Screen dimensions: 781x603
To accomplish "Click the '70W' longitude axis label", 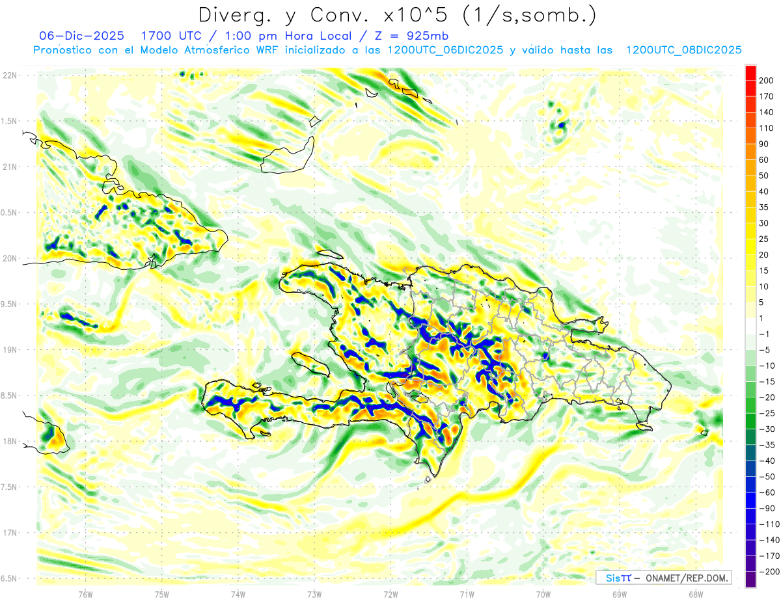I will click(543, 595).
